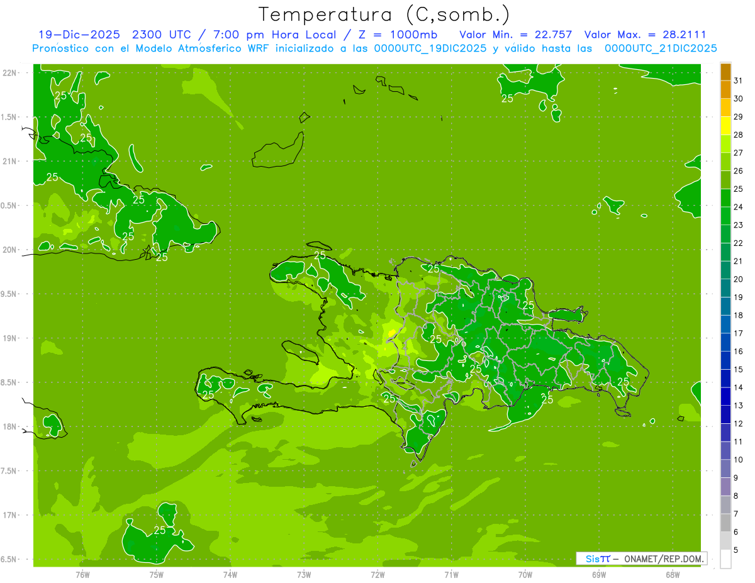Click the 74W longitude axis label
Image resolution: width=755 pixels, height=583 pixels.
[230, 574]
